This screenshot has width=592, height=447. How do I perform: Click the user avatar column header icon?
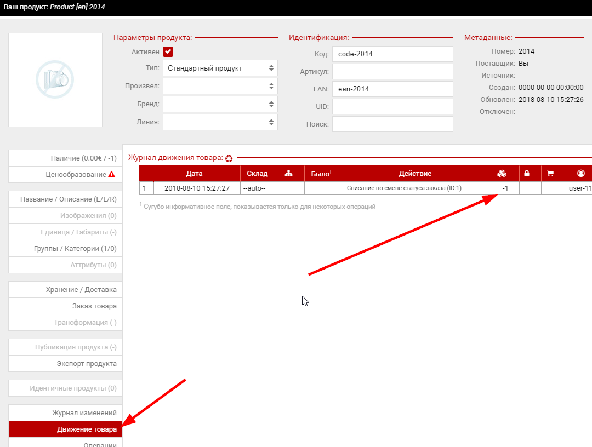click(580, 174)
